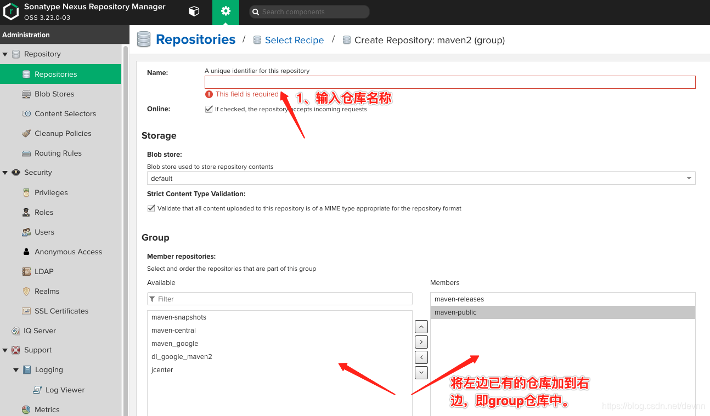Click the Repository tree folder icon

click(16, 54)
